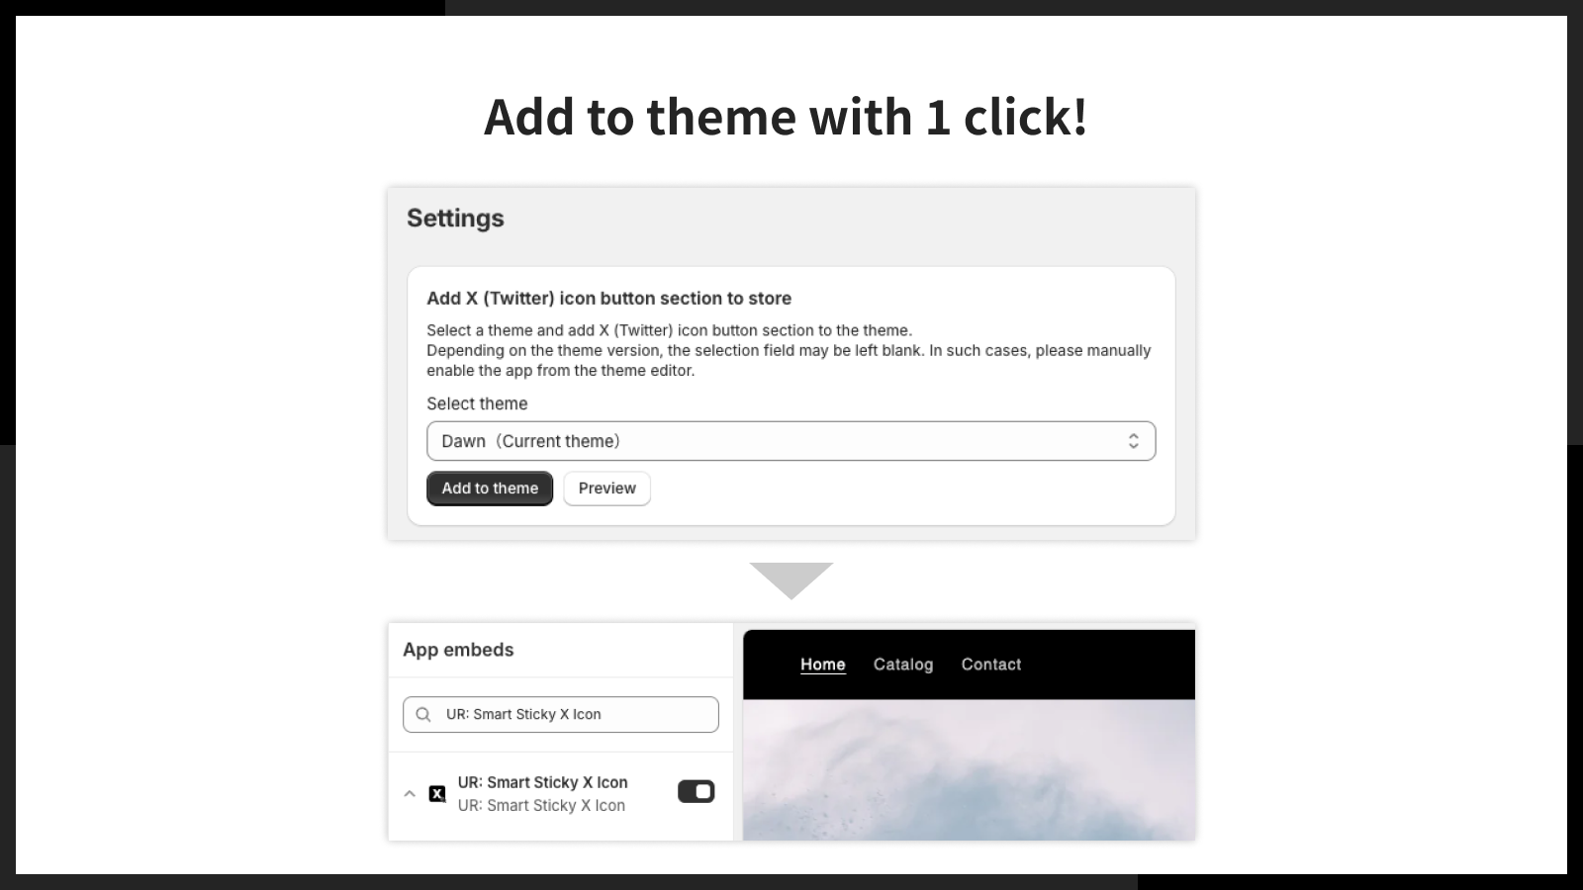
Task: Click the Add to theme button
Action: (490, 489)
